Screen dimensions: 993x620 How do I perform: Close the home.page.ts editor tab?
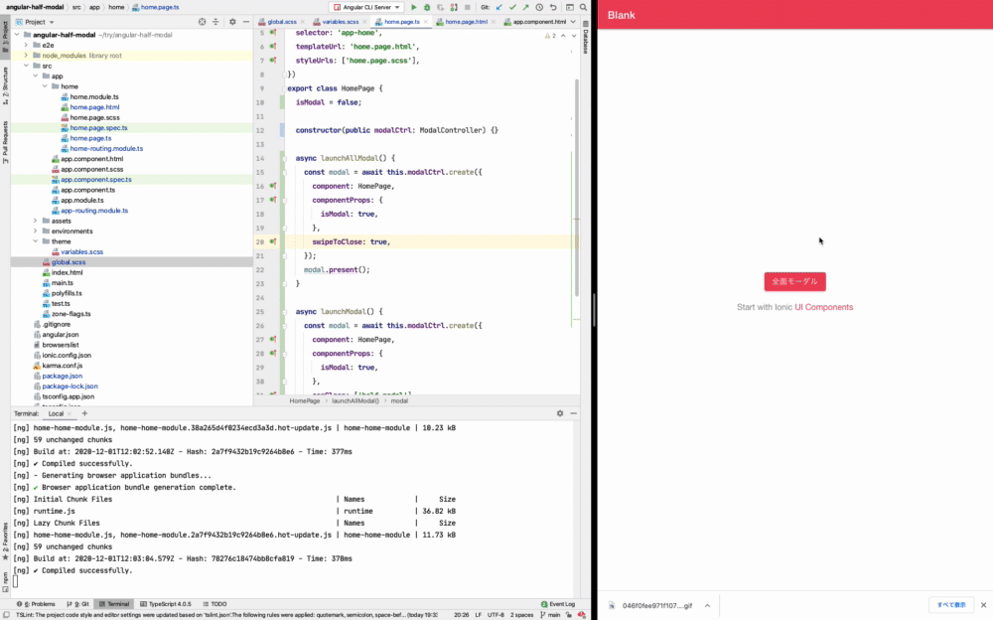426,22
